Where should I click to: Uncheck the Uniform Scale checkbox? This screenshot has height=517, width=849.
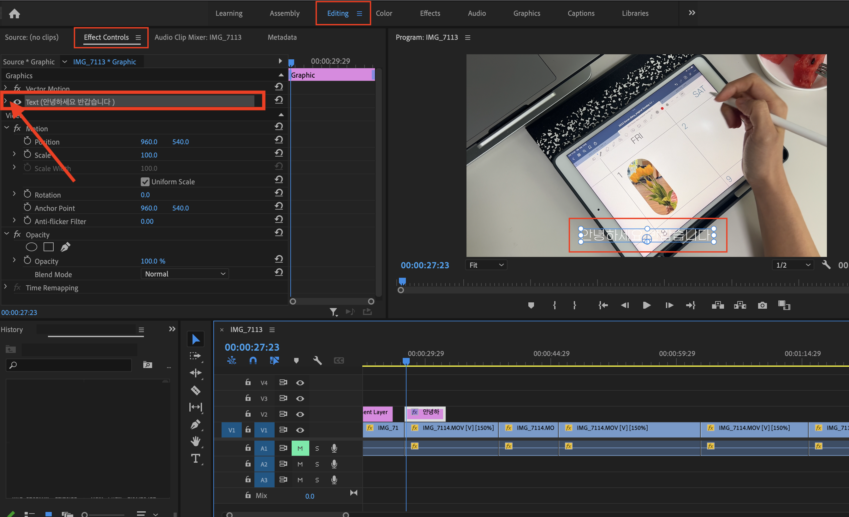coord(145,181)
